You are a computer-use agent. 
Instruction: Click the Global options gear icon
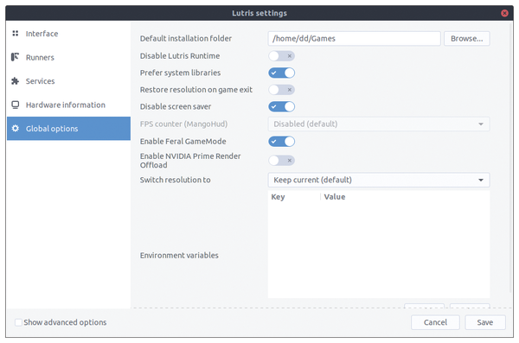click(x=16, y=129)
